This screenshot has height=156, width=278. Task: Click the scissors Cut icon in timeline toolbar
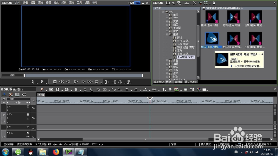point(85,90)
